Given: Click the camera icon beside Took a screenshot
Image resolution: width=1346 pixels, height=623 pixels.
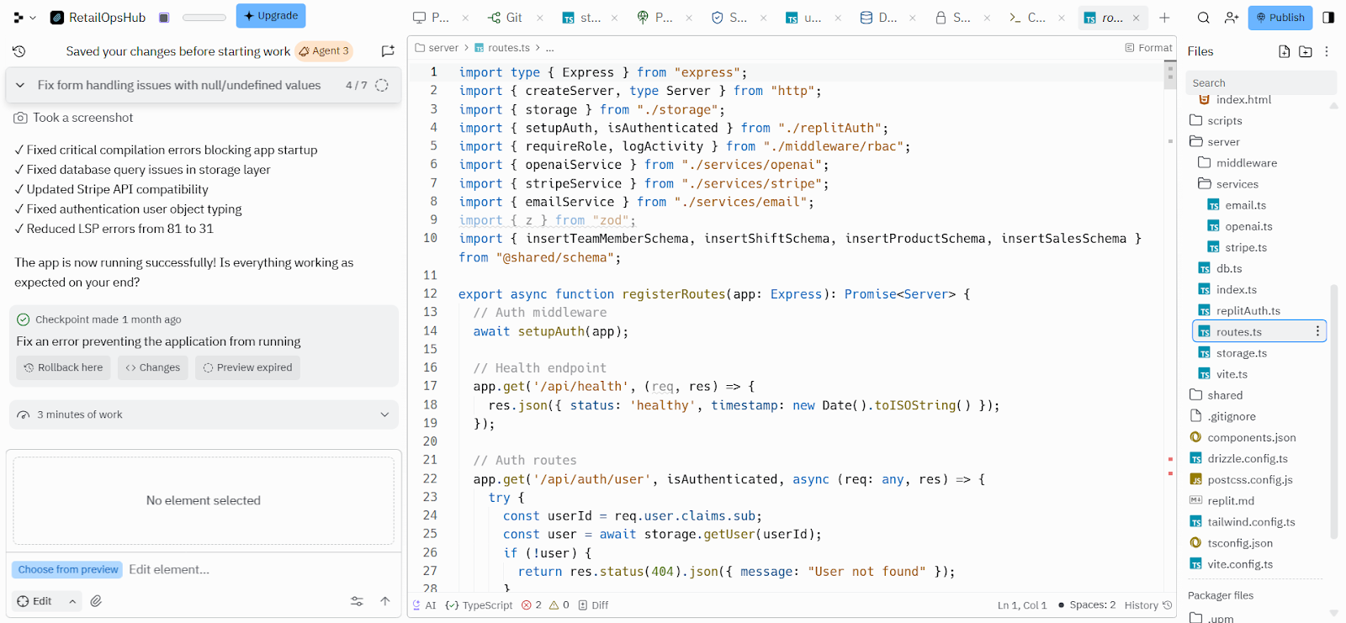Looking at the screenshot, I should pyautogui.click(x=20, y=118).
